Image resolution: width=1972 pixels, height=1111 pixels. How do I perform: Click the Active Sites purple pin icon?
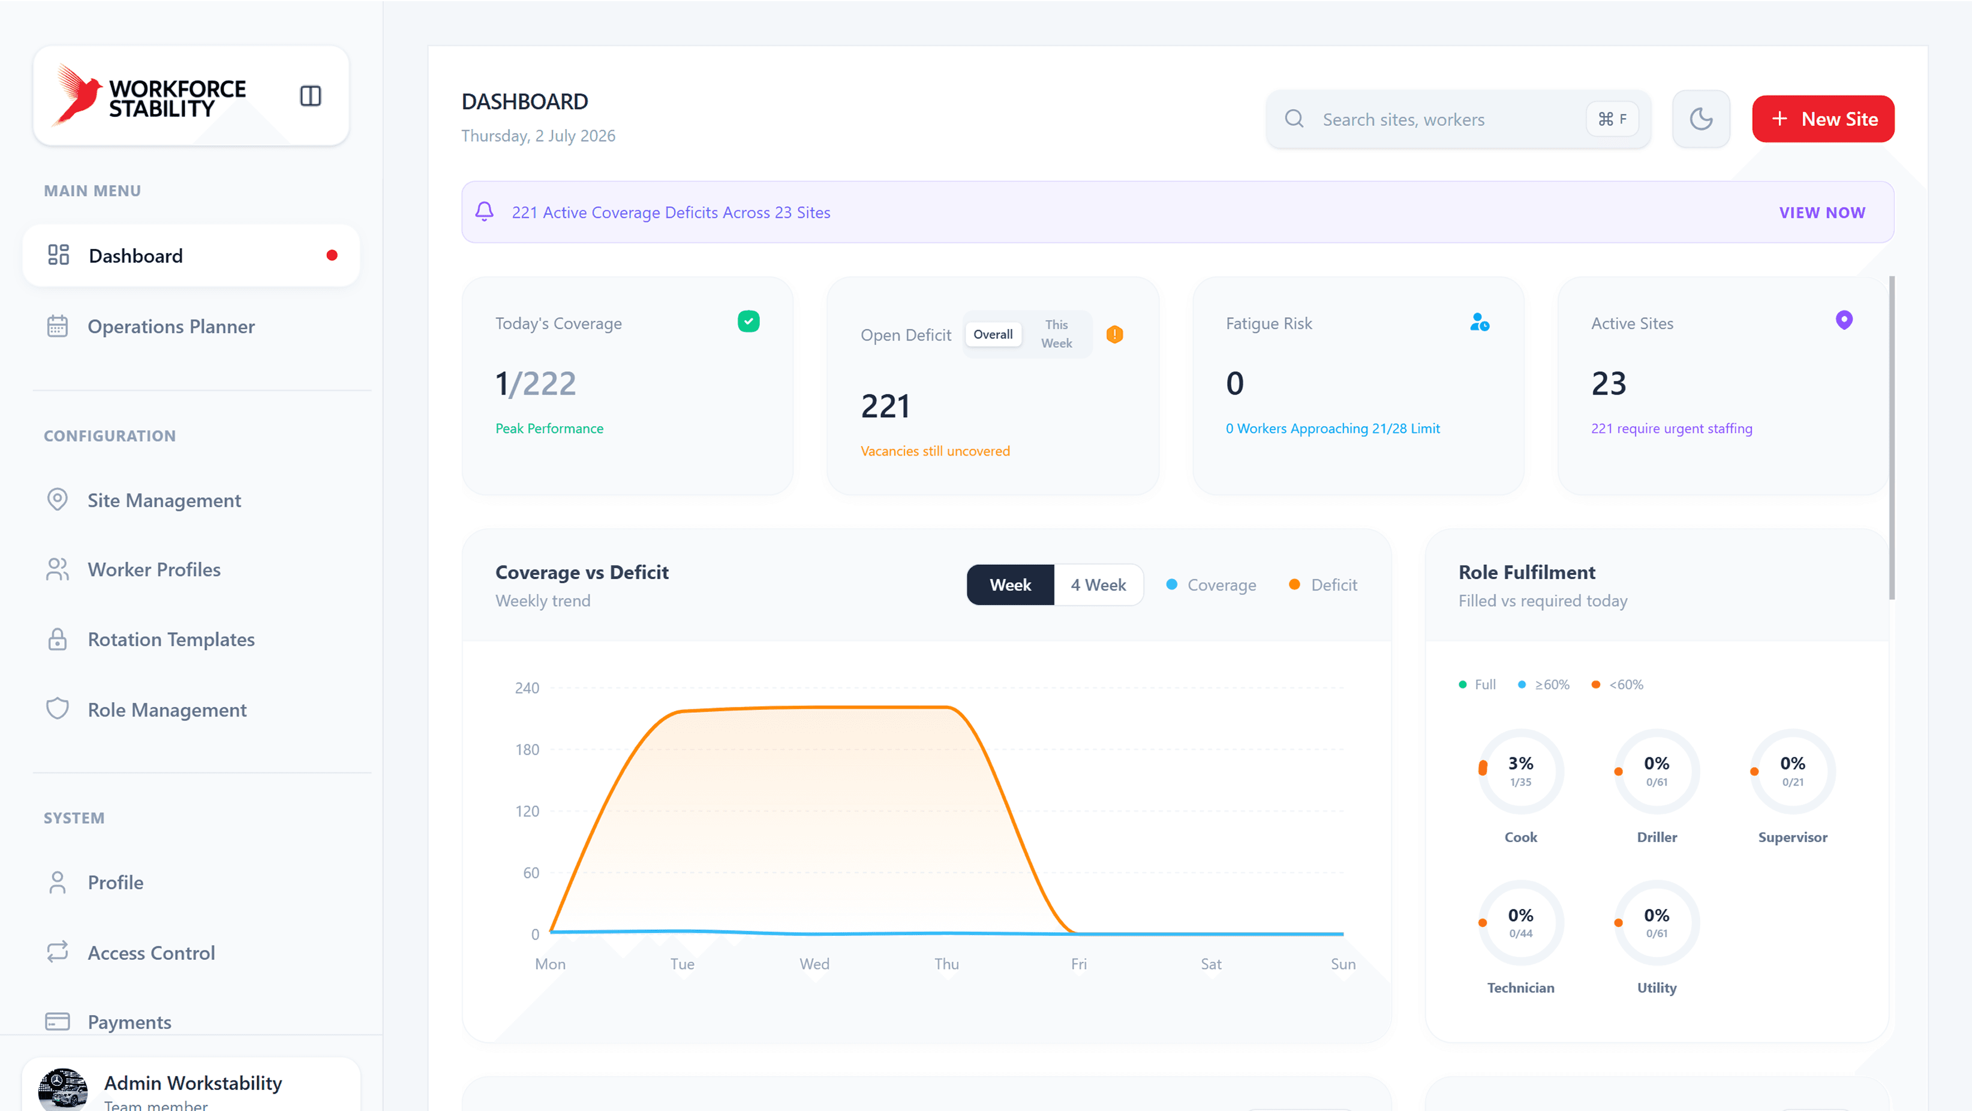(x=1844, y=320)
